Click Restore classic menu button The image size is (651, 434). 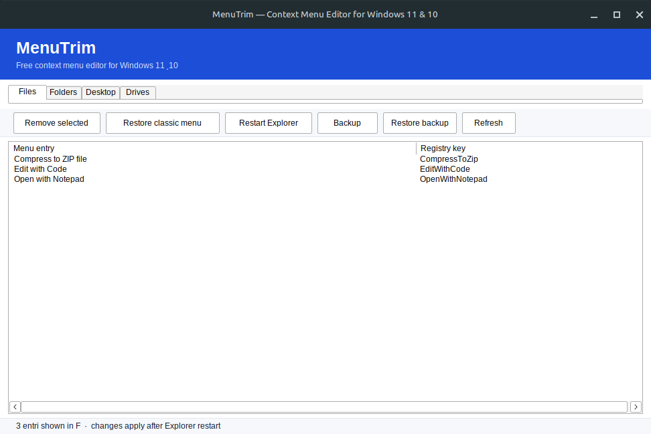pyautogui.click(x=162, y=123)
